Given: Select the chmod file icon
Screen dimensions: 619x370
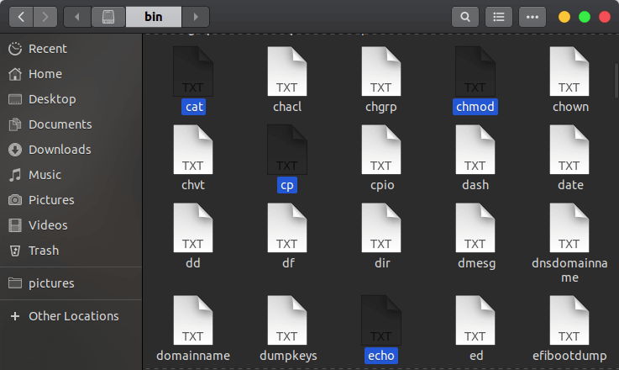Looking at the screenshot, I should point(475,71).
